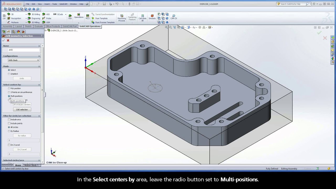Select the CAM ZX view icon
336x189 pixels.
[174, 17]
